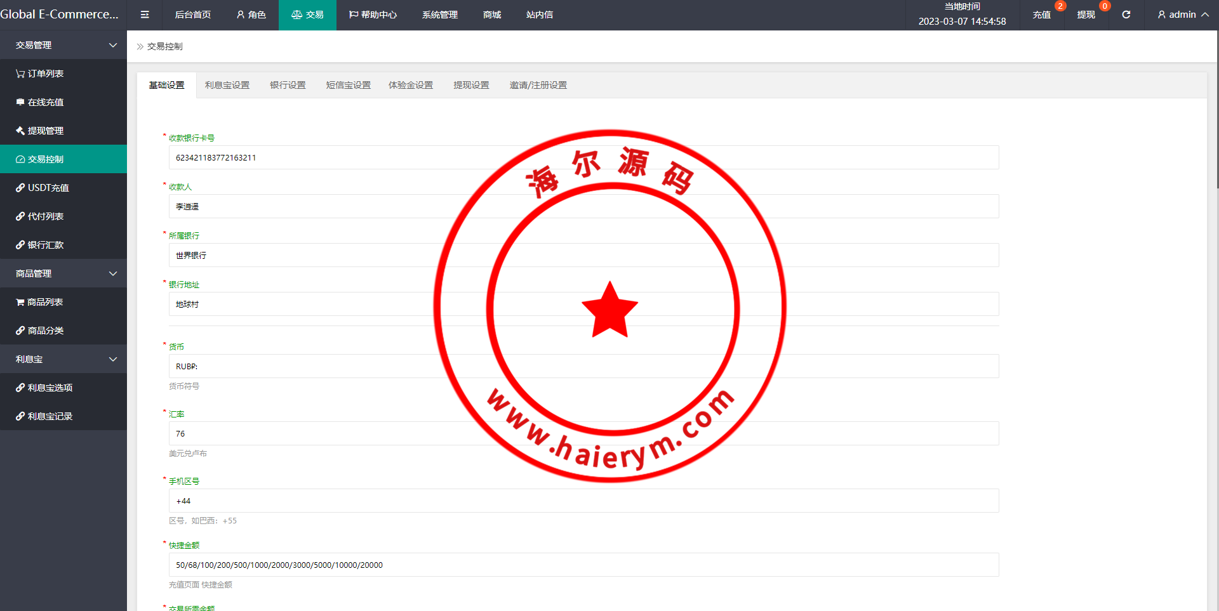Click the 汇率 input field showing 76
This screenshot has height=611, width=1219.
point(583,433)
